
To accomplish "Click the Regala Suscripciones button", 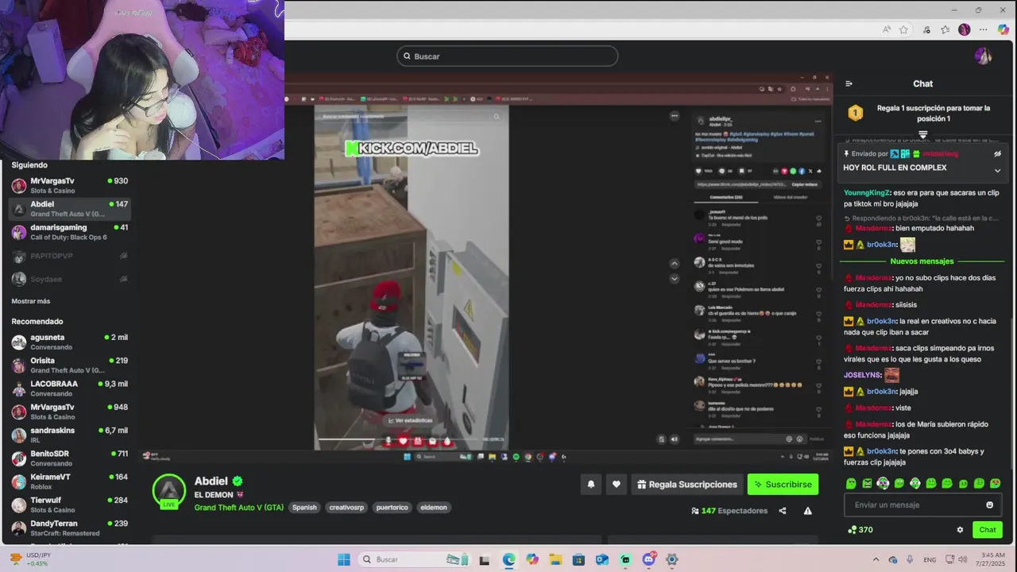I will click(x=687, y=484).
